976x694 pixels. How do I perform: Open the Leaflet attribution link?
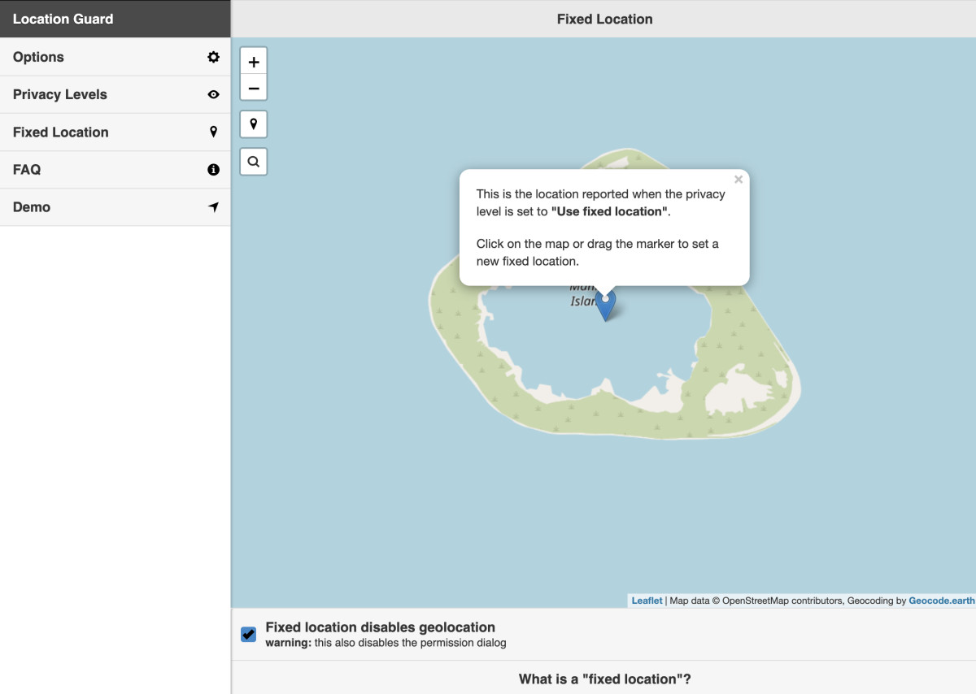647,601
